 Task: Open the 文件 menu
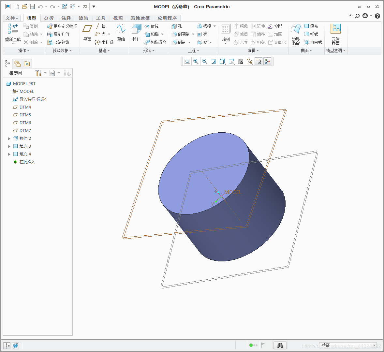tap(11, 18)
